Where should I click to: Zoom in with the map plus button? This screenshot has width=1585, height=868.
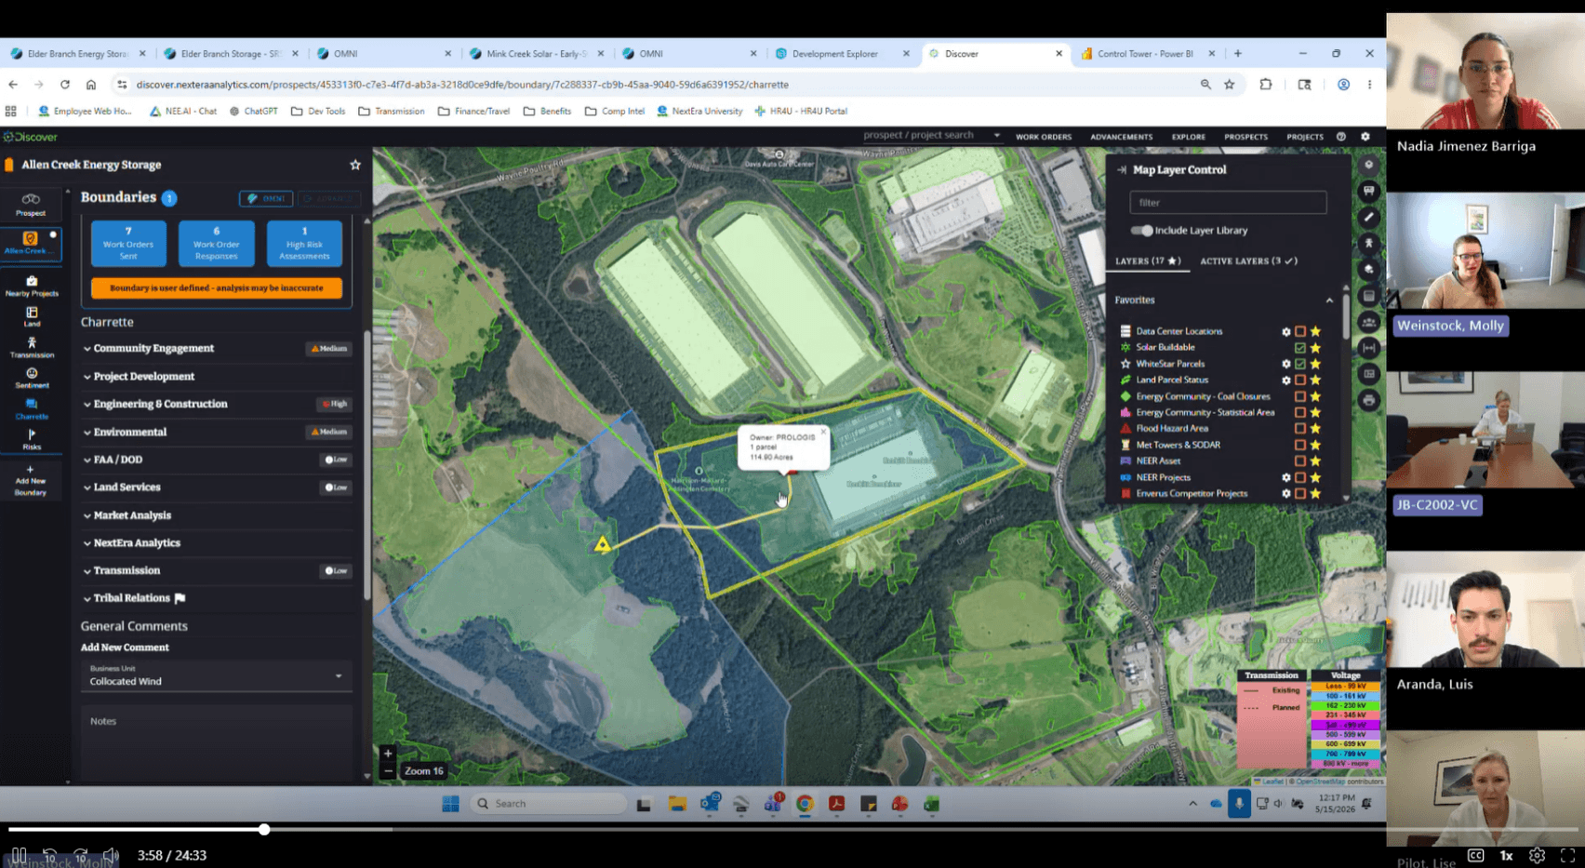388,754
